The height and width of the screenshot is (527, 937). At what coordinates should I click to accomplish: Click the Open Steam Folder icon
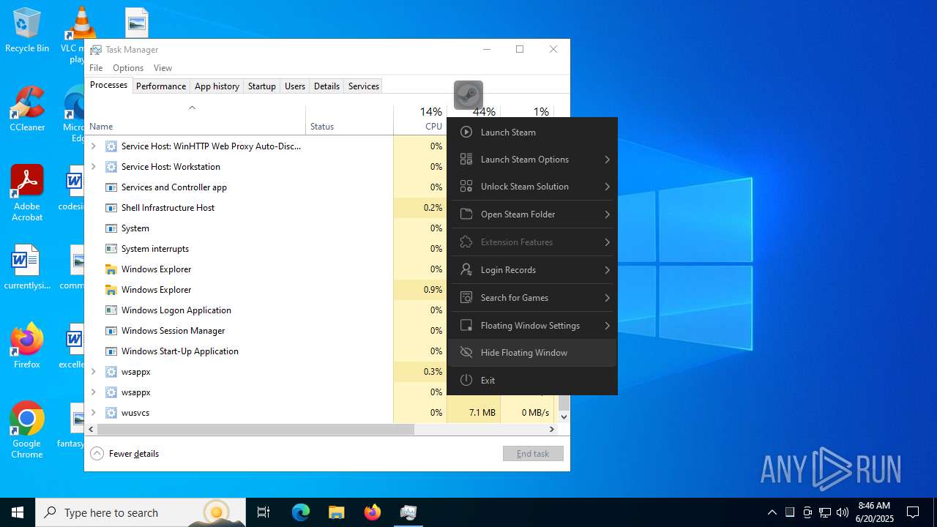466,214
